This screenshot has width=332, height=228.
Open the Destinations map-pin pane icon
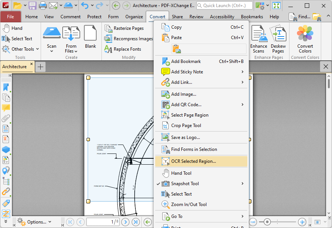click(6, 171)
